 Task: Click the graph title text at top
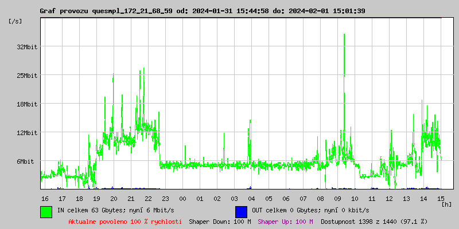pos(202,11)
